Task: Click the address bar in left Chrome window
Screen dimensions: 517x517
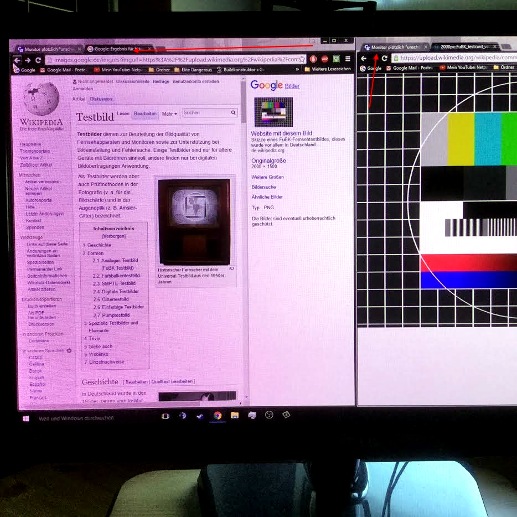Action: tap(175, 60)
